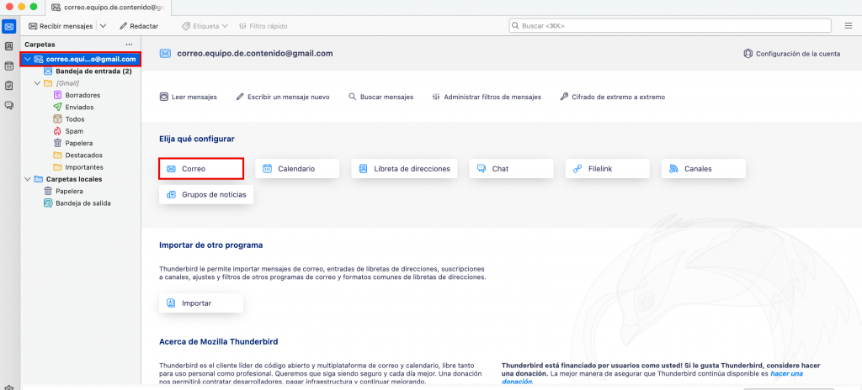Click the Todos archive box icon
The width and height of the screenshot is (862, 390).
pyautogui.click(x=57, y=119)
